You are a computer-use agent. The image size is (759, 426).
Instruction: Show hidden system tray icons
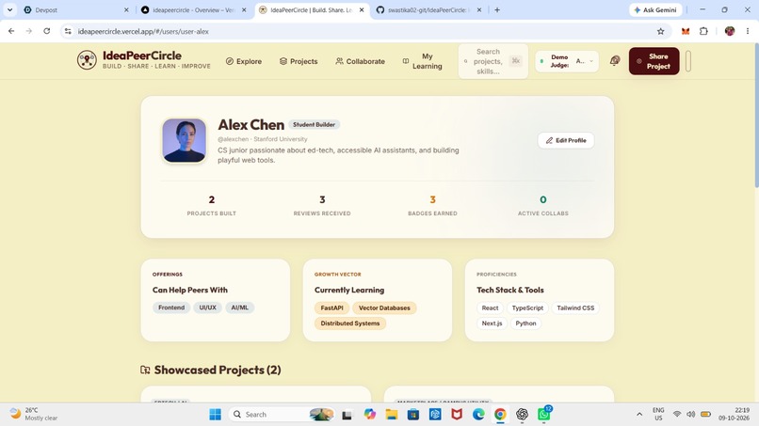(639, 415)
